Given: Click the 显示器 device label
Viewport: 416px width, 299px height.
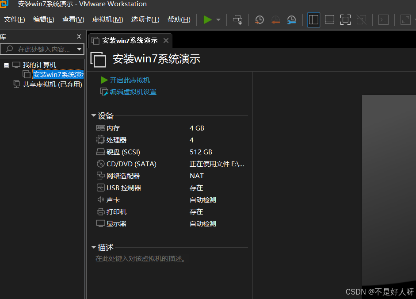Looking at the screenshot, I should [x=116, y=223].
